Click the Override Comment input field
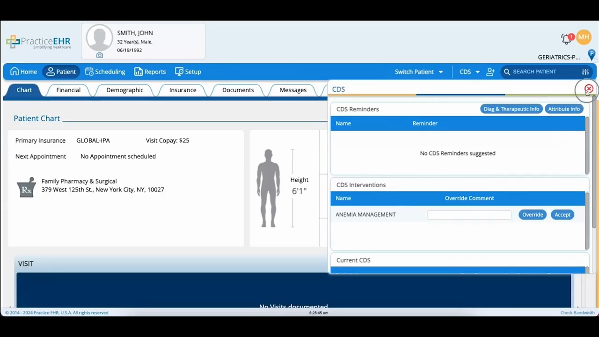The height and width of the screenshot is (337, 599). 469,215
